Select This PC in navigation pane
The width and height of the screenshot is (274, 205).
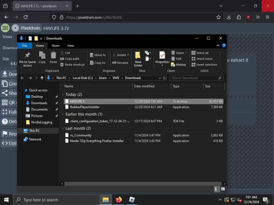[x=34, y=131]
